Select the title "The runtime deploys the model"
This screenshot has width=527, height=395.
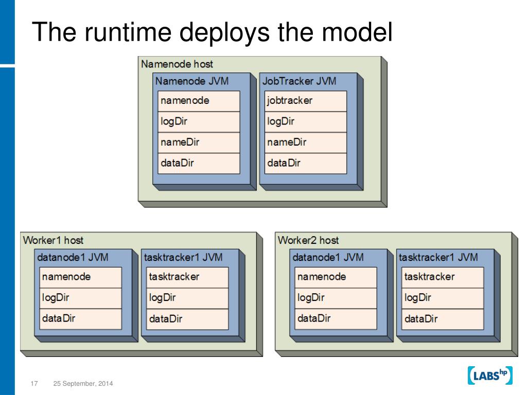212,32
